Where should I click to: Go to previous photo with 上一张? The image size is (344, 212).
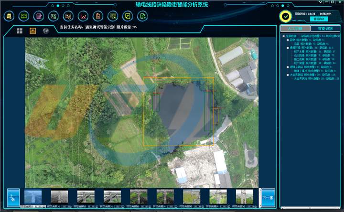13,197
